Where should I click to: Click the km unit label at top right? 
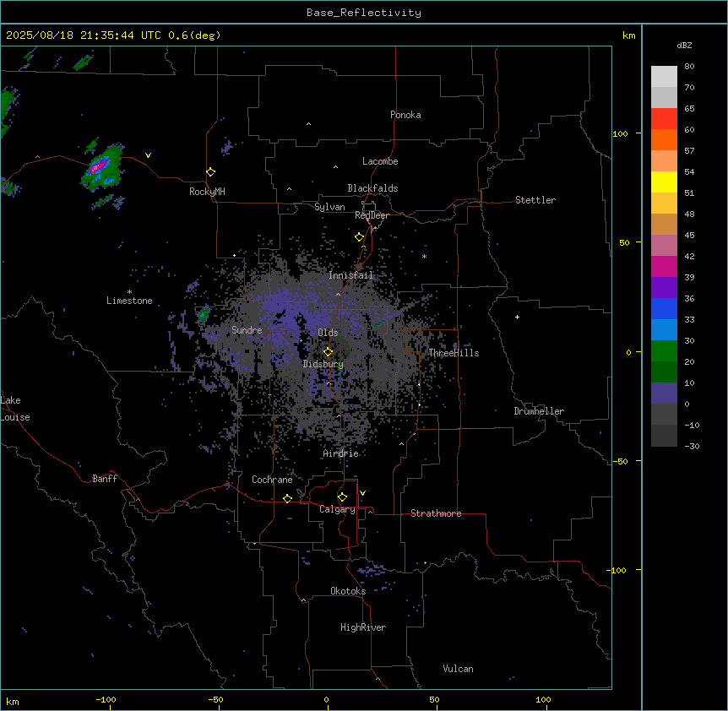pyautogui.click(x=629, y=35)
